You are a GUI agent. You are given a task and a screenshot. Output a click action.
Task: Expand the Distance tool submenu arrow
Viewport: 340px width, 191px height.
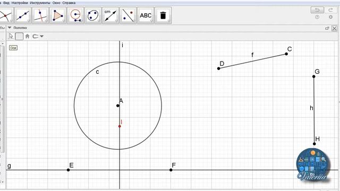[116, 21]
